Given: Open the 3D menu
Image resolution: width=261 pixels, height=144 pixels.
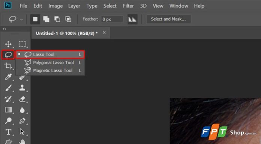Looking at the screenshot, I should tap(143, 6).
